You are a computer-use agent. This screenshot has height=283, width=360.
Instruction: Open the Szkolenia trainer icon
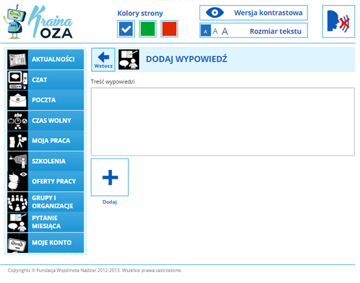coord(17,161)
